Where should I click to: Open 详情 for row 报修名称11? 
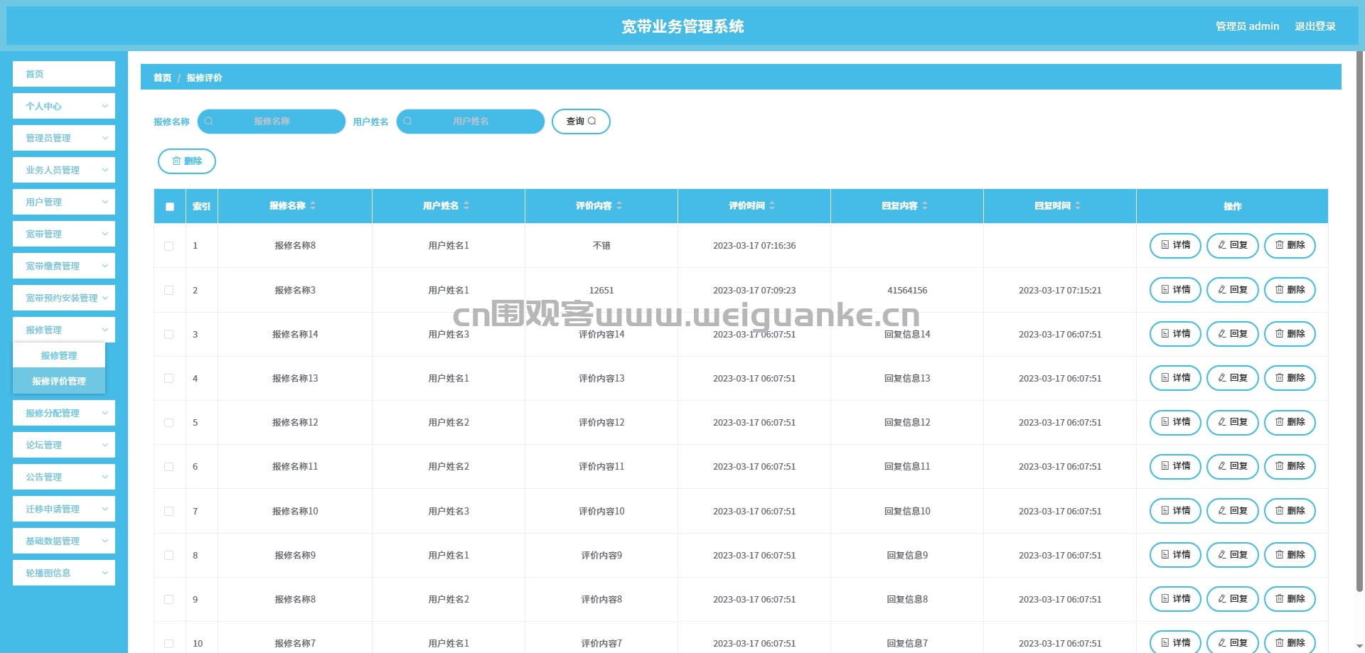tap(1175, 466)
